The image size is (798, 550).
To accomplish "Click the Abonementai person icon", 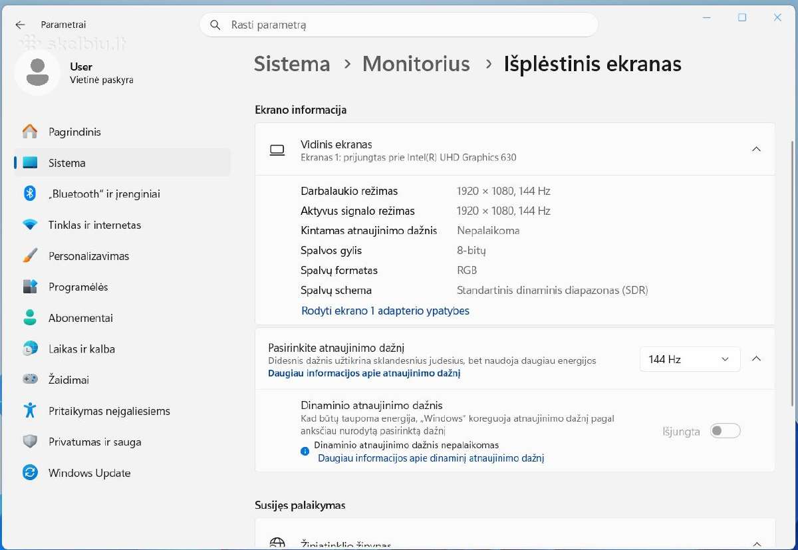I will point(30,318).
